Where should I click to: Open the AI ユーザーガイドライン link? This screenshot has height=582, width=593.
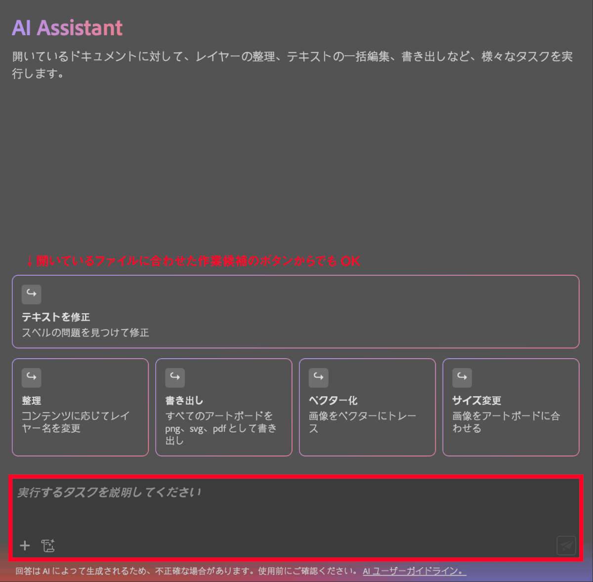coord(415,571)
